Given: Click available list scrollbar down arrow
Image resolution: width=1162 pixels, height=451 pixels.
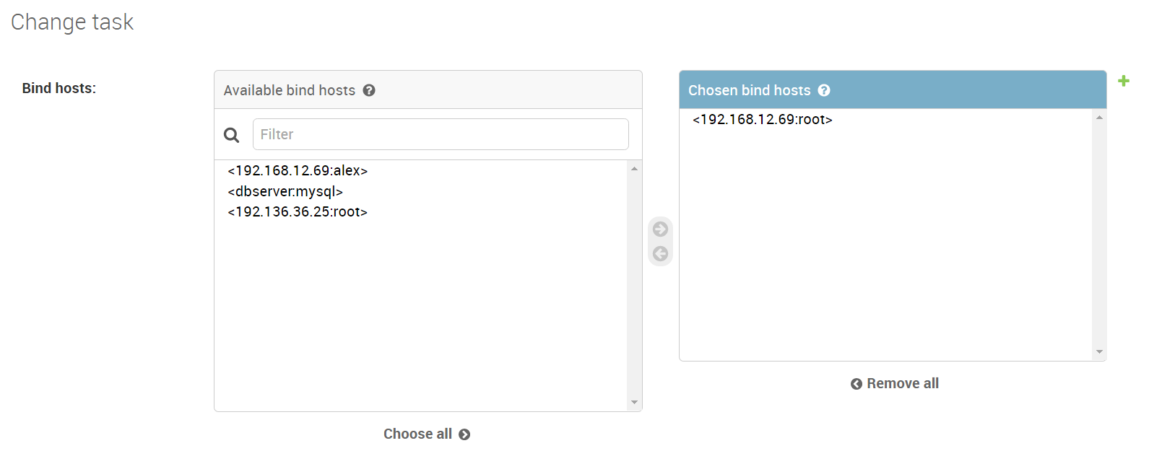Looking at the screenshot, I should pyautogui.click(x=634, y=403).
